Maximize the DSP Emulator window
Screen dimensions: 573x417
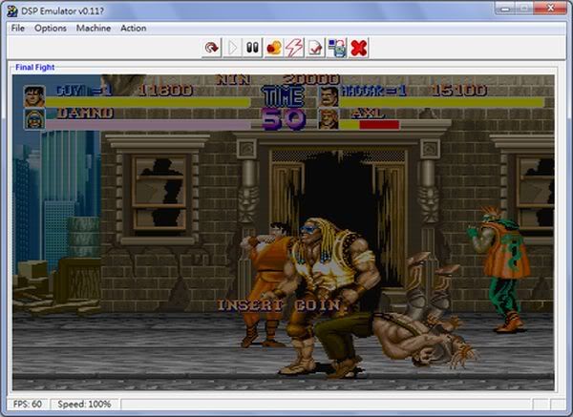[524, 8]
